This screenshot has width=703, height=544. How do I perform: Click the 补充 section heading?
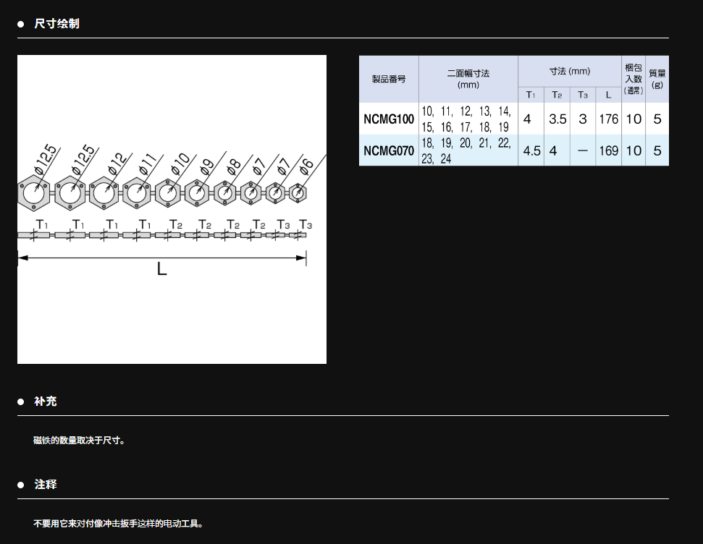45,401
